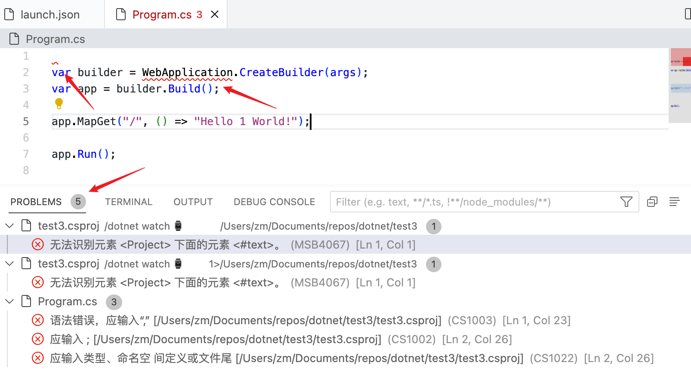Screen dimensions: 691x387
Task: Open the launch.json file
Action: point(50,14)
